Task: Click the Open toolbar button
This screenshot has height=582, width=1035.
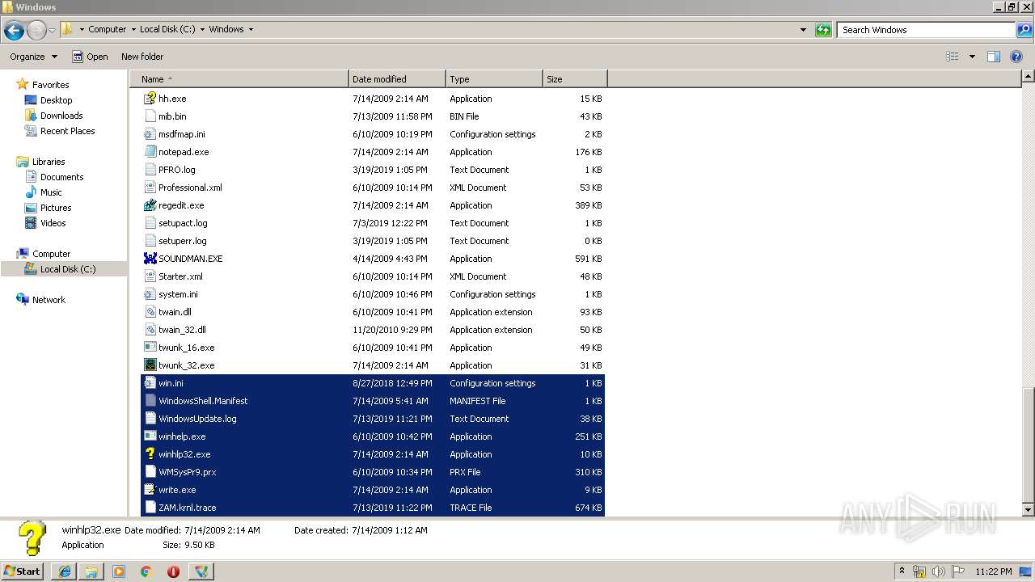Action: (x=90, y=57)
